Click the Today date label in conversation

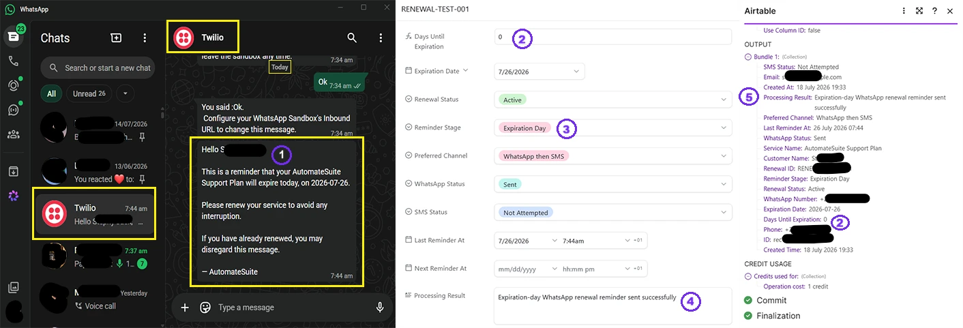pos(280,67)
